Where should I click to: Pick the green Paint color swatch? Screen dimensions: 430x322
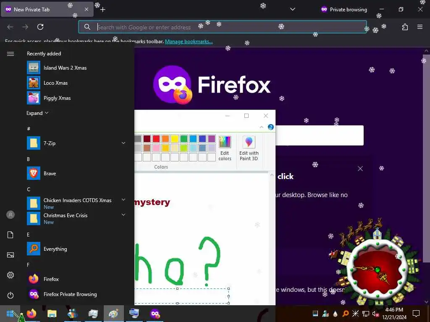tap(184, 139)
